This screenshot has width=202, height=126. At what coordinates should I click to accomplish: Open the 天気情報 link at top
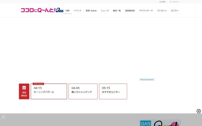(x=162, y=2)
